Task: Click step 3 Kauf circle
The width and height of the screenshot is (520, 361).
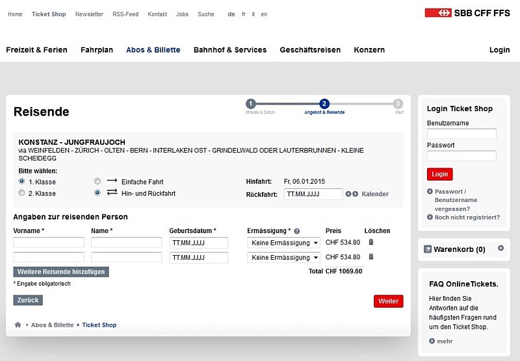Action: point(398,104)
